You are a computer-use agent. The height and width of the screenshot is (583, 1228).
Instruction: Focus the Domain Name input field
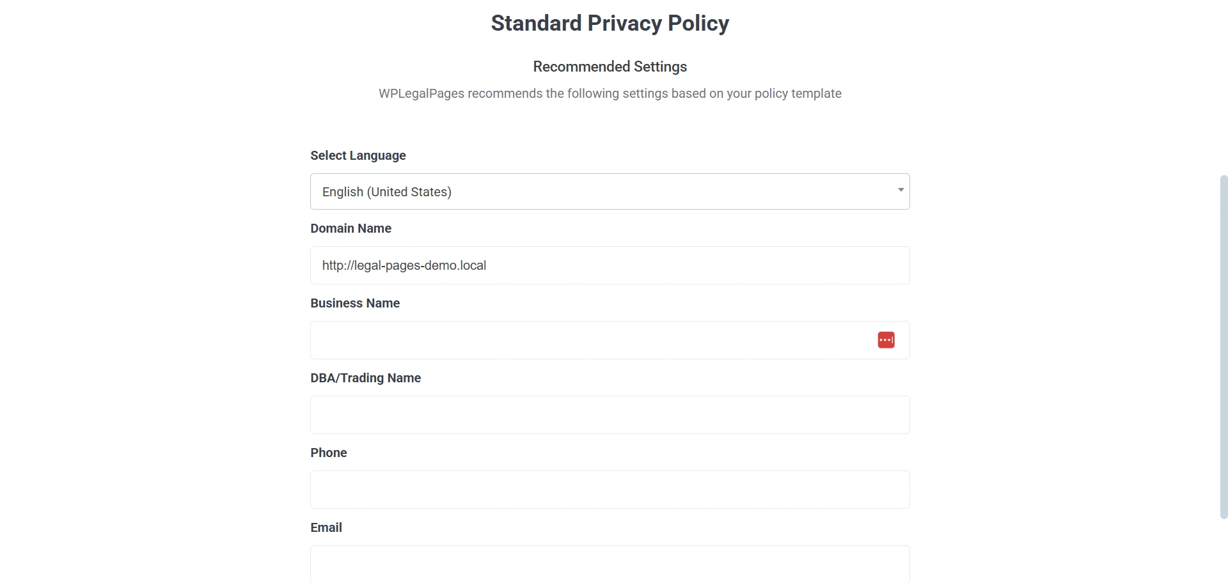tap(610, 265)
